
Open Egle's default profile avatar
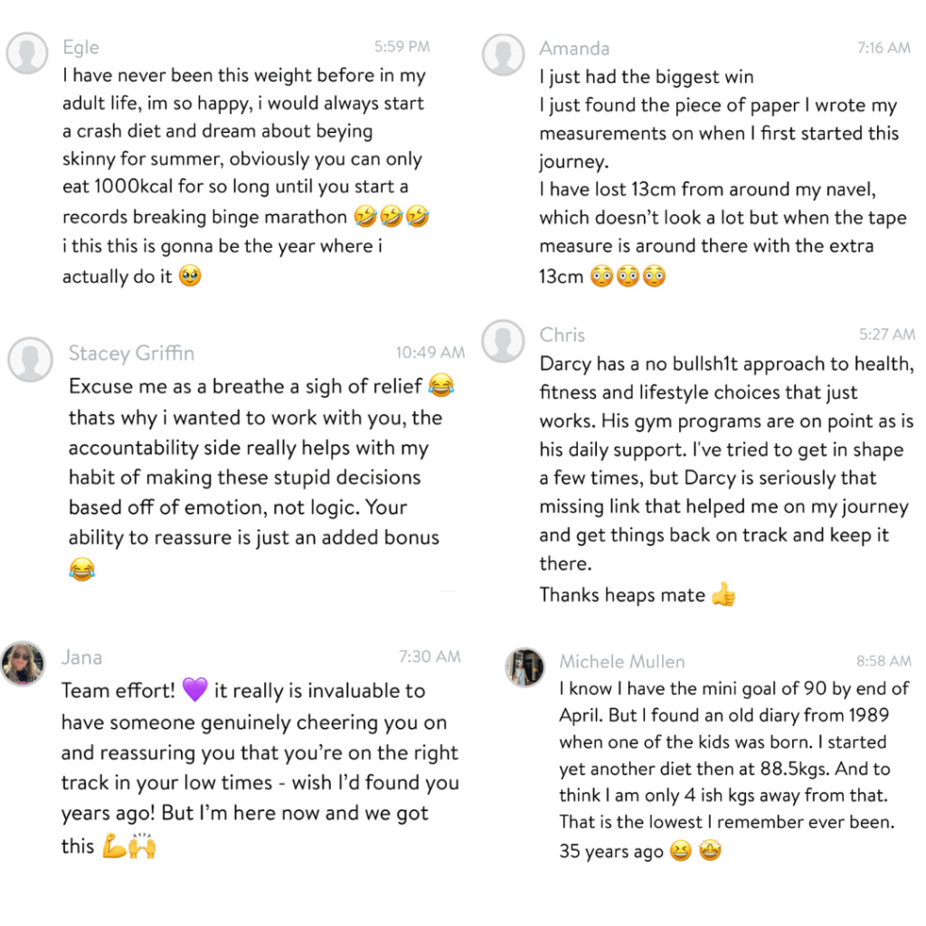point(26,53)
